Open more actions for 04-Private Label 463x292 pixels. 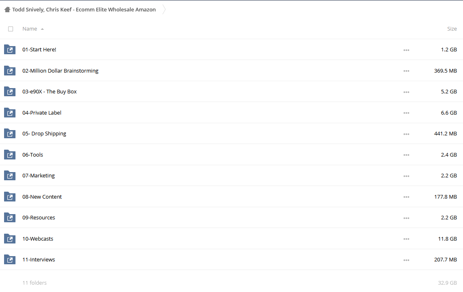click(x=406, y=113)
